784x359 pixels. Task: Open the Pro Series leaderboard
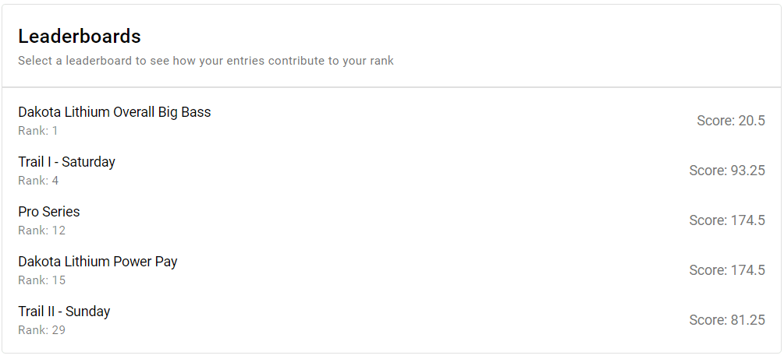pyautogui.click(x=49, y=212)
